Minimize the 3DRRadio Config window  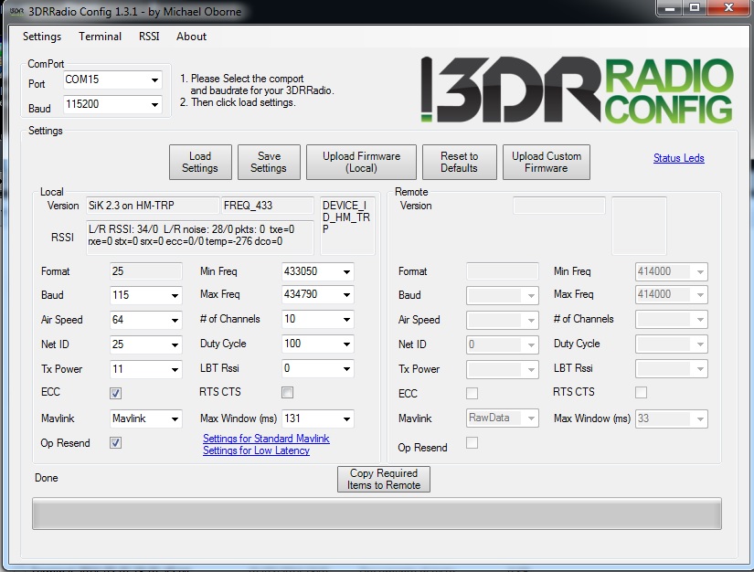pos(671,7)
